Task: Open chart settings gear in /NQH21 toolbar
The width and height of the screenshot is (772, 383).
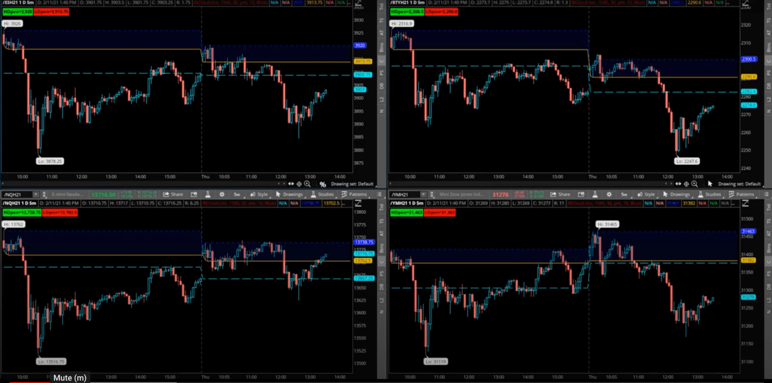Action: coord(222,195)
